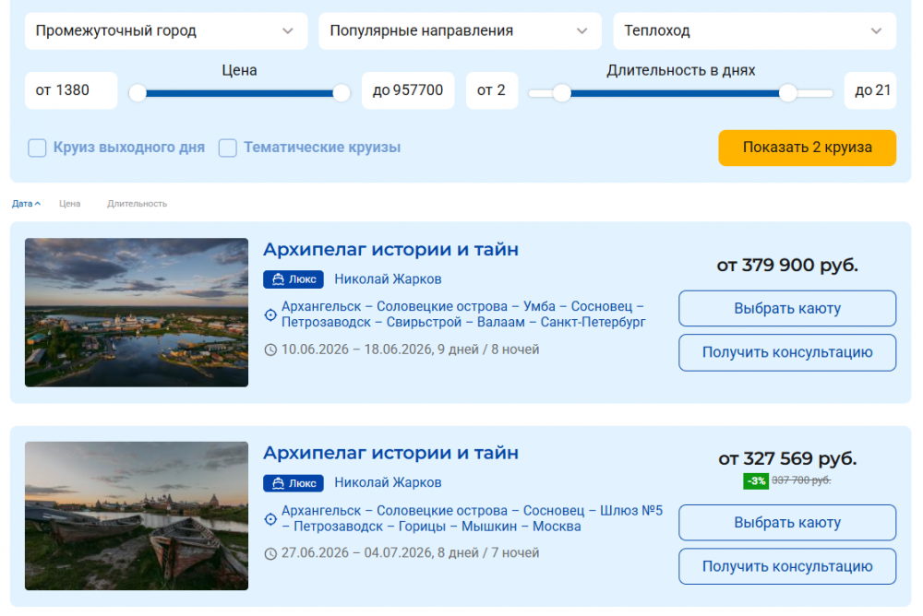Image resolution: width=923 pixels, height=616 pixels.
Task: Click the minimum price field от 1380
Action: [71, 90]
